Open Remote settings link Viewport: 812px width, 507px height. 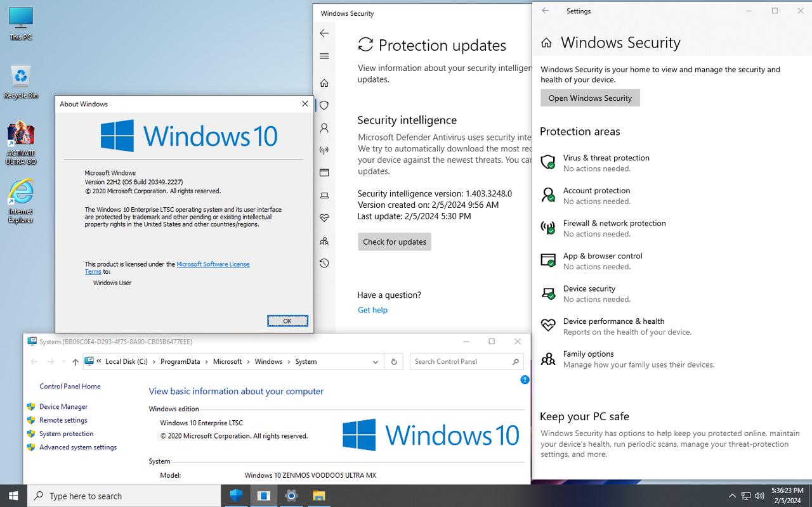click(x=63, y=420)
